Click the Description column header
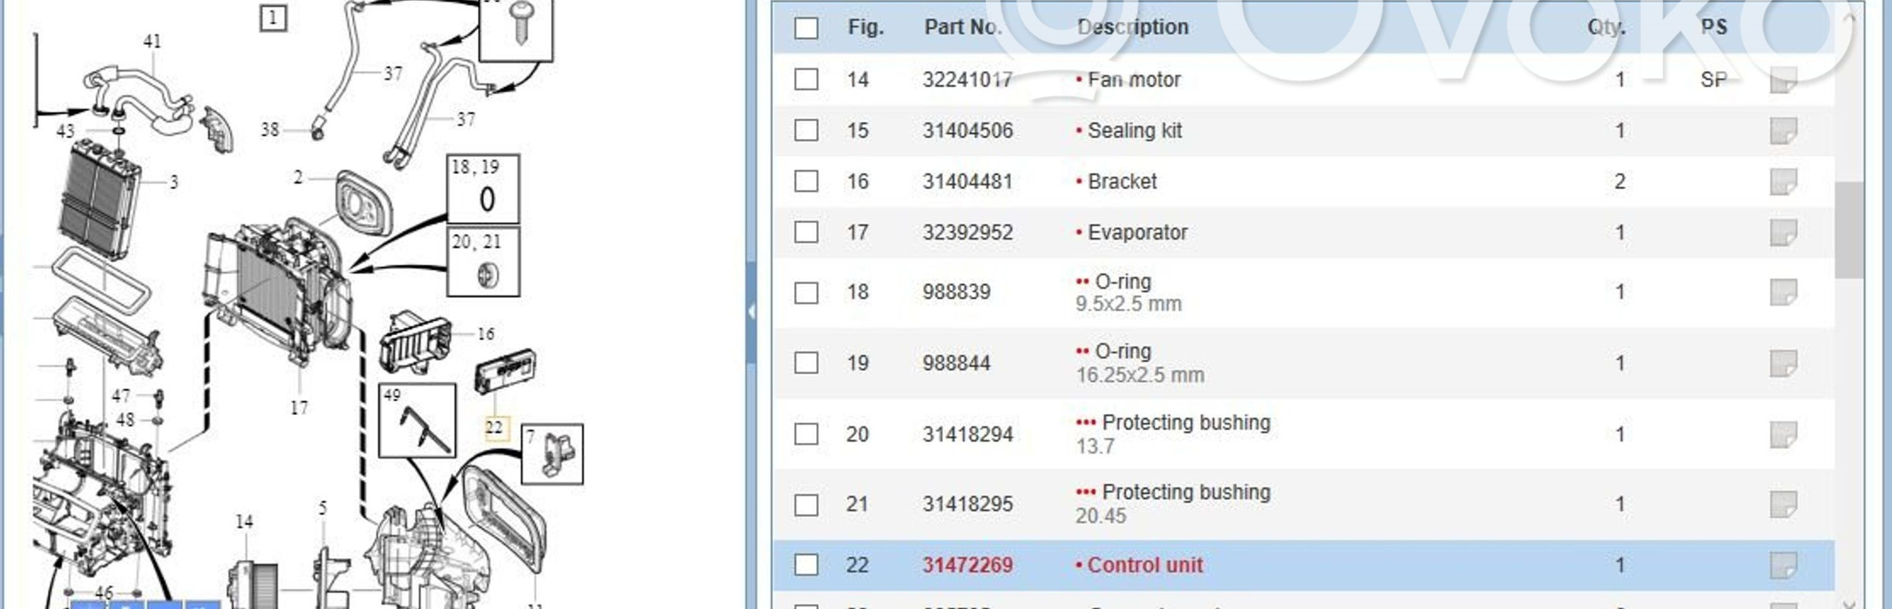 (x=1132, y=28)
